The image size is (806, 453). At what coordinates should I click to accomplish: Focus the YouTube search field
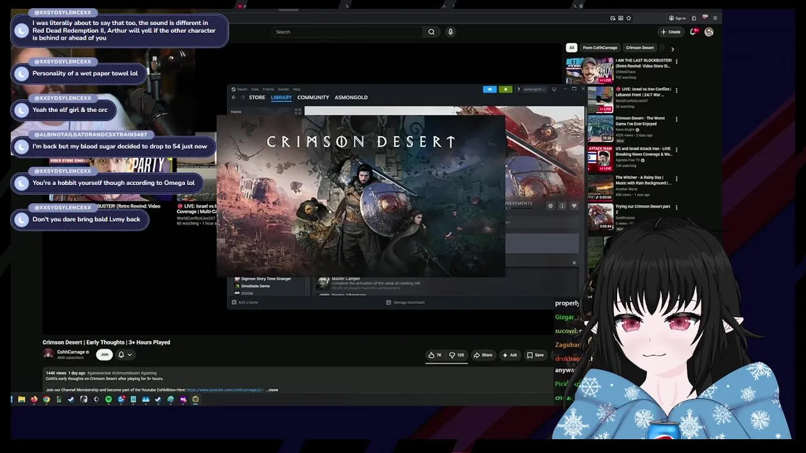pos(348,31)
